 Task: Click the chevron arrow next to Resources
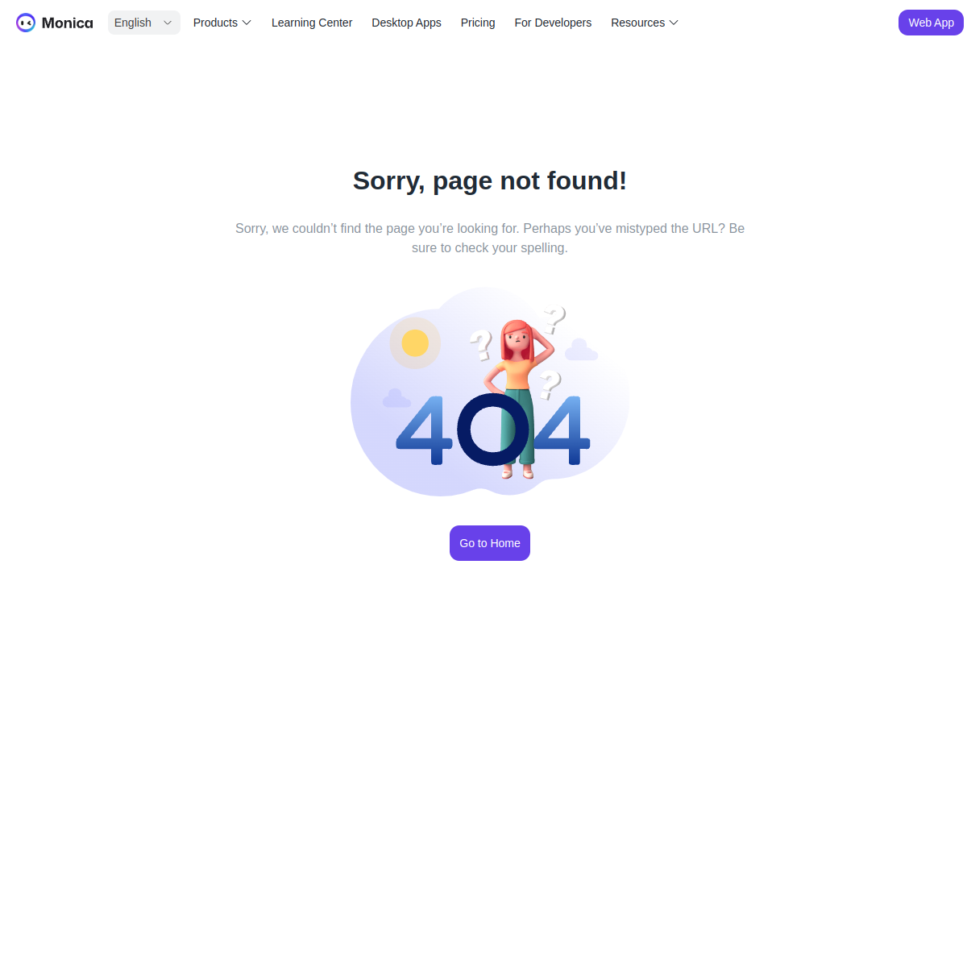pos(674,23)
